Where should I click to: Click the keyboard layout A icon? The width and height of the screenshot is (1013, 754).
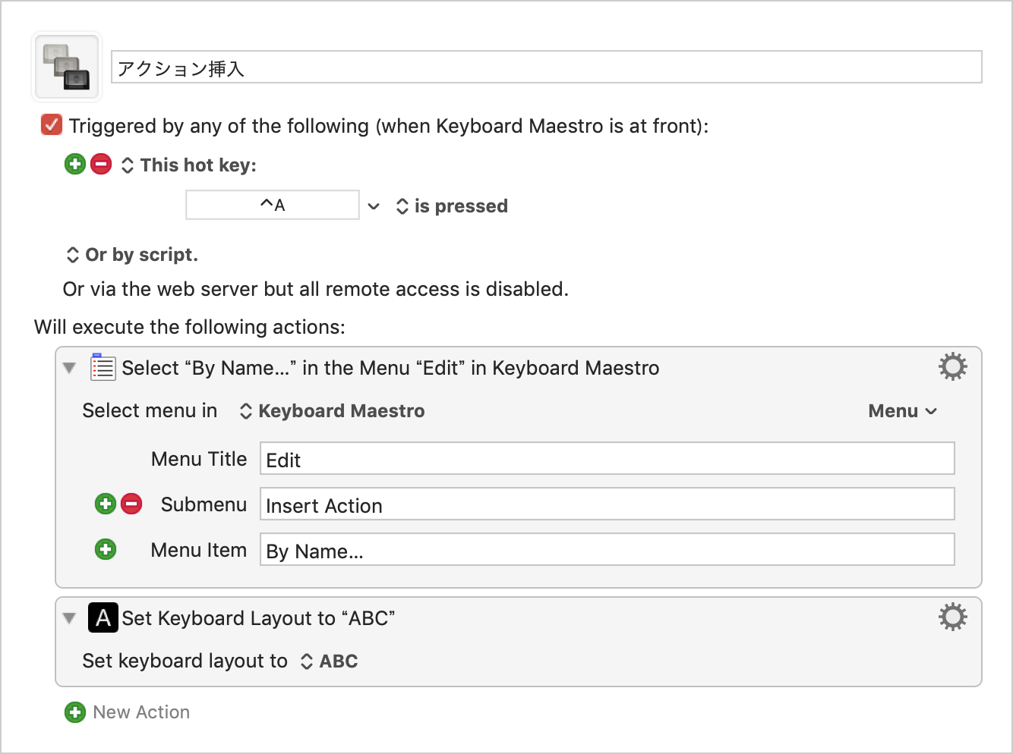(103, 617)
